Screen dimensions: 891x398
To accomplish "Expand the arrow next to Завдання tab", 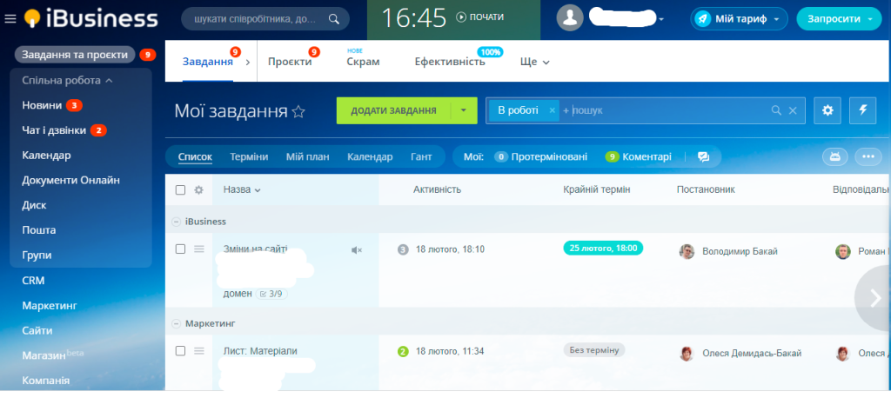I will click(x=248, y=63).
